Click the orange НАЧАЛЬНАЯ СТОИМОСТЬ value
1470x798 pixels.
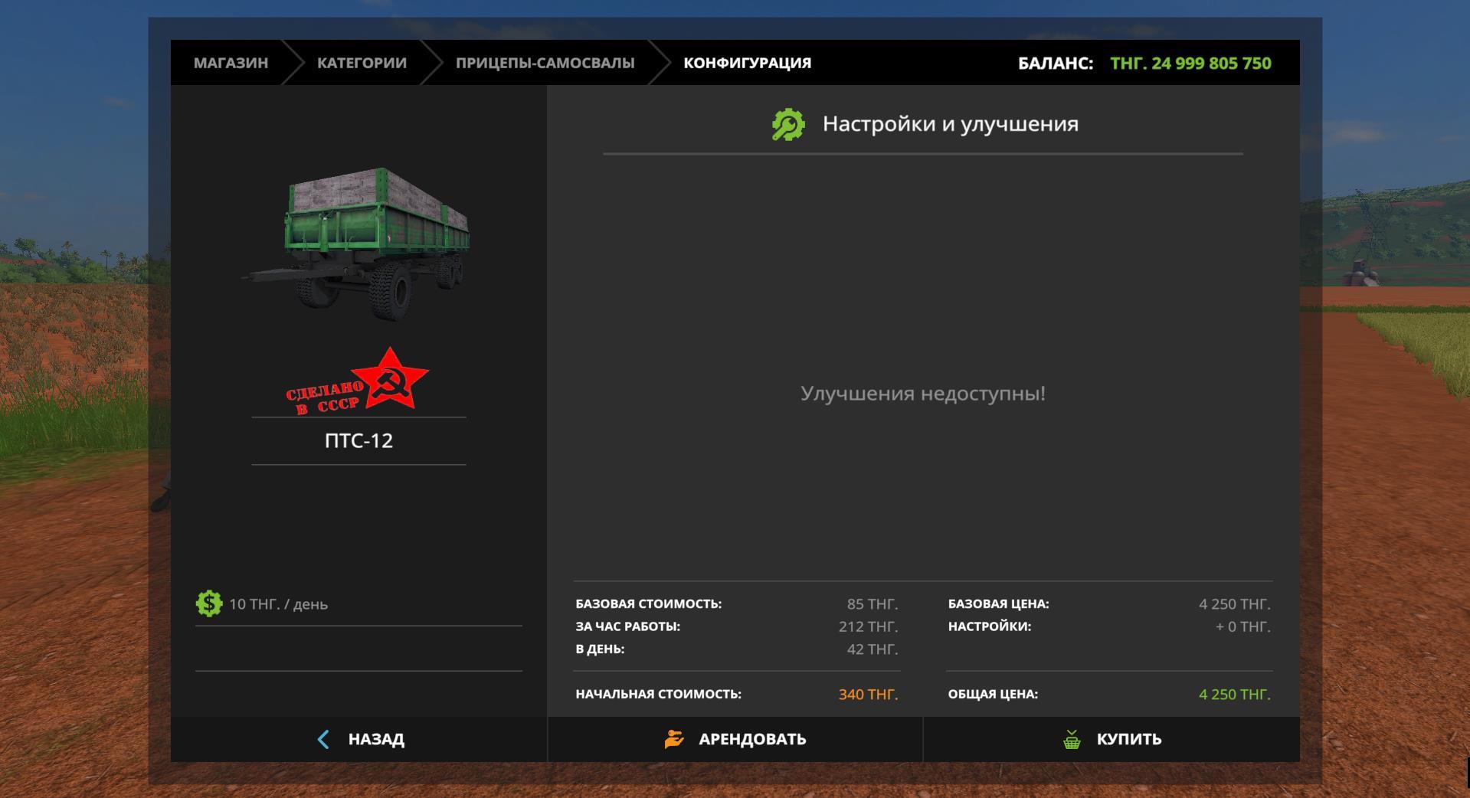pyautogui.click(x=868, y=695)
